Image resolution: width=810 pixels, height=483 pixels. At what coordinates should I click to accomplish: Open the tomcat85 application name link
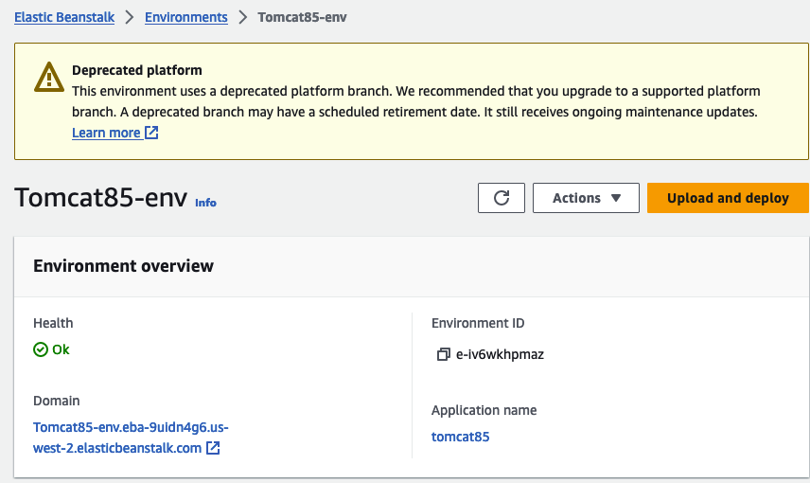[460, 437]
